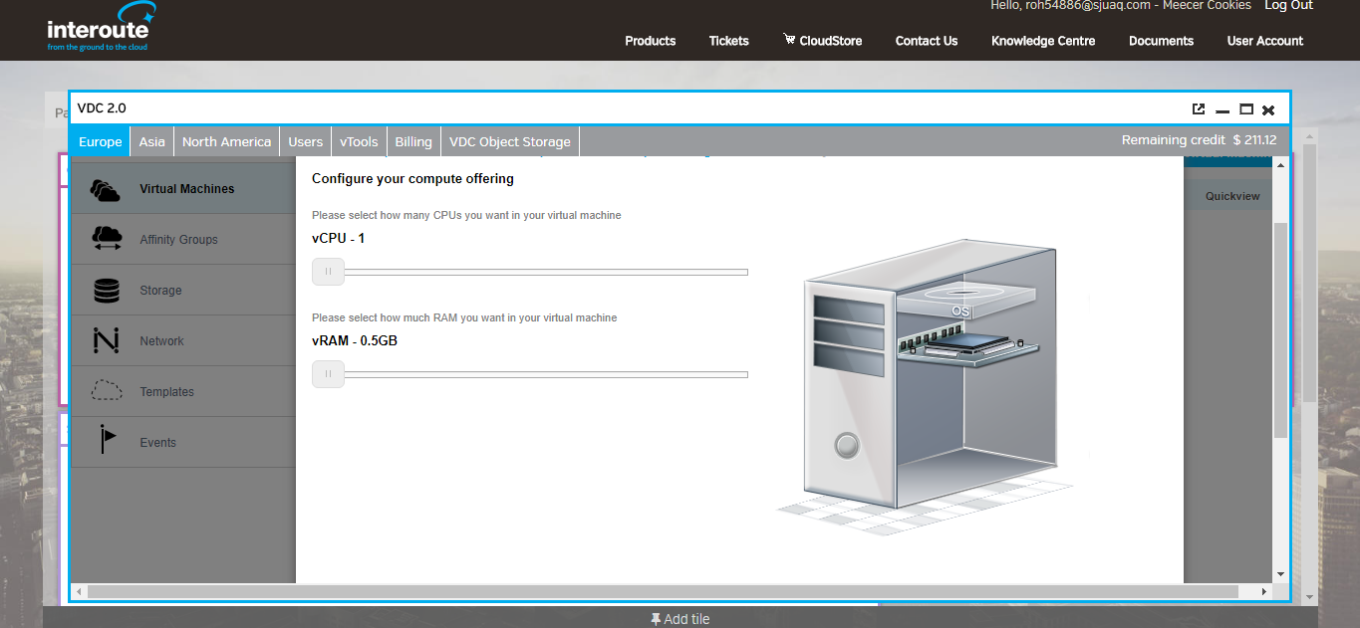Click the Affinity Groups cloud arrow icon
1360x628 pixels.
pyautogui.click(x=106, y=239)
